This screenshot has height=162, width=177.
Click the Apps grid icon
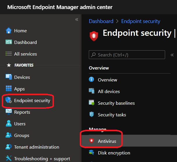click(x=9, y=89)
